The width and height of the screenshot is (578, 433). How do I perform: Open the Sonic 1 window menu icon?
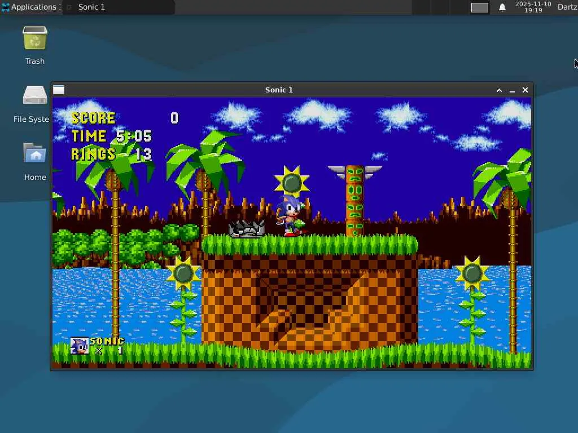tap(59, 90)
